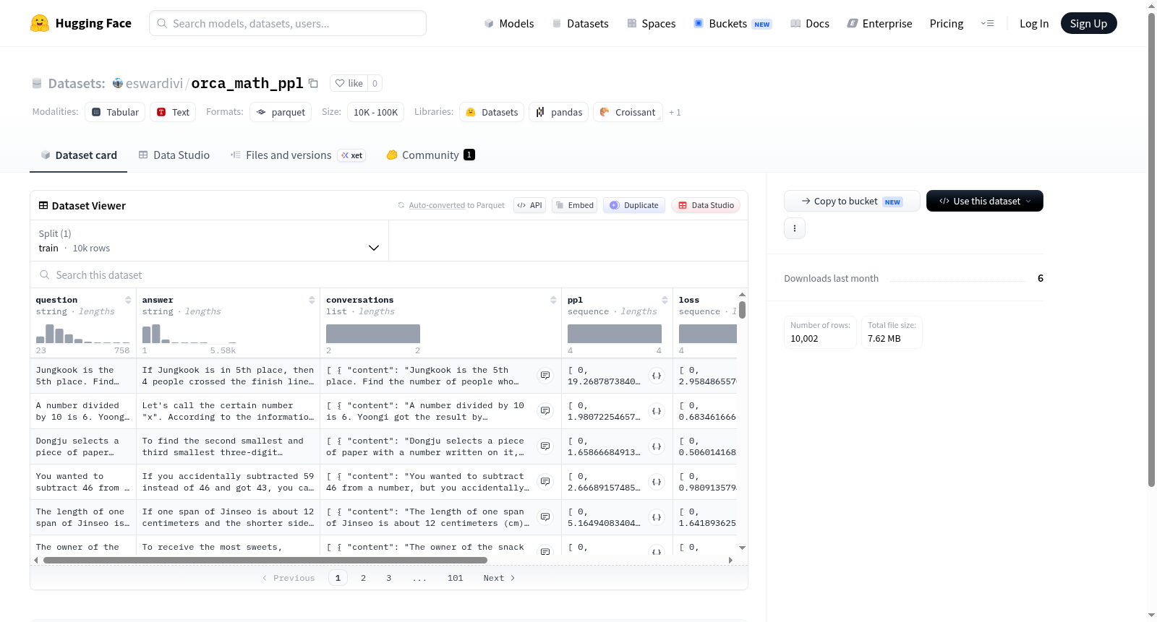Click Log In
Screen dimensions: 1157x622
pyautogui.click(x=1034, y=24)
